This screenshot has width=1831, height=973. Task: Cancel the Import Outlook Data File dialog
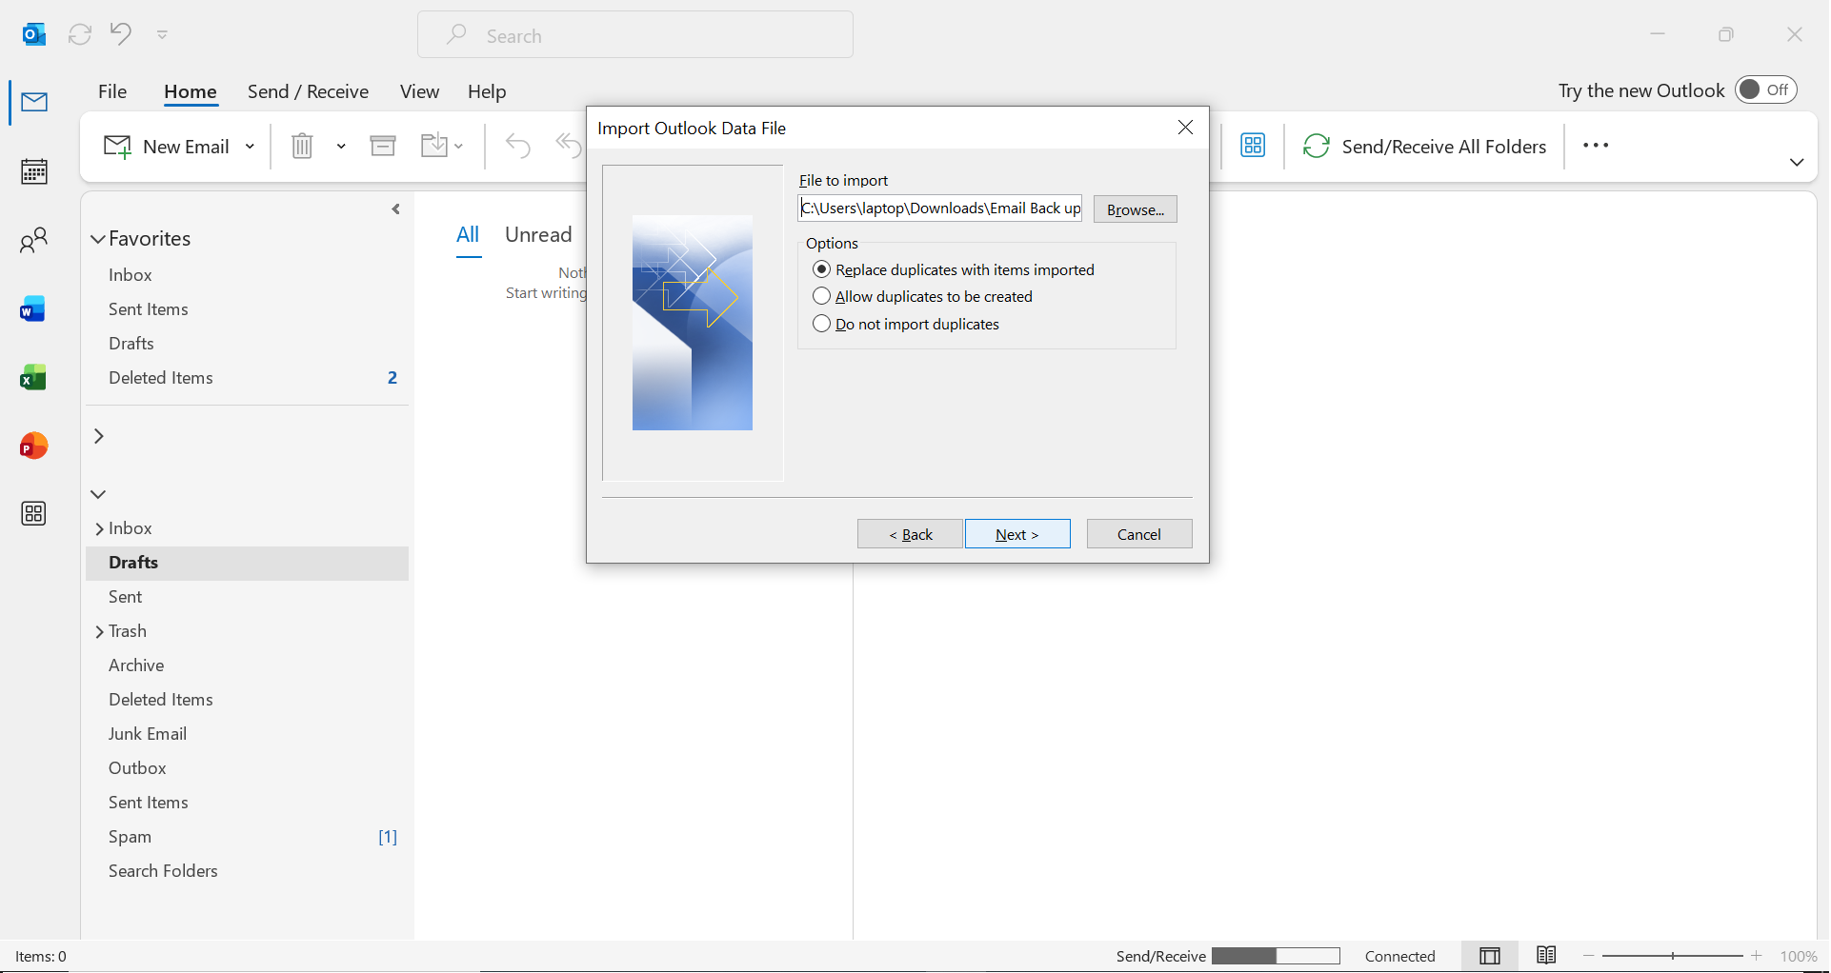(x=1139, y=534)
